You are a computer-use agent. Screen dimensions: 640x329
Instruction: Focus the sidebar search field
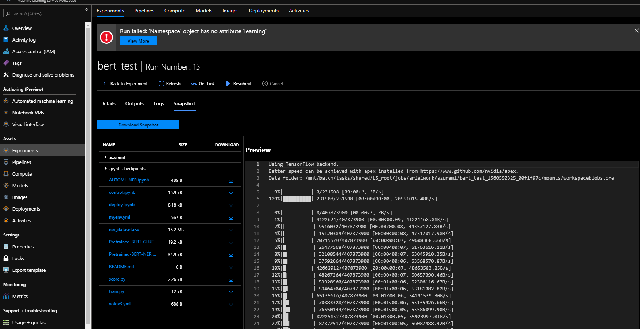43,13
